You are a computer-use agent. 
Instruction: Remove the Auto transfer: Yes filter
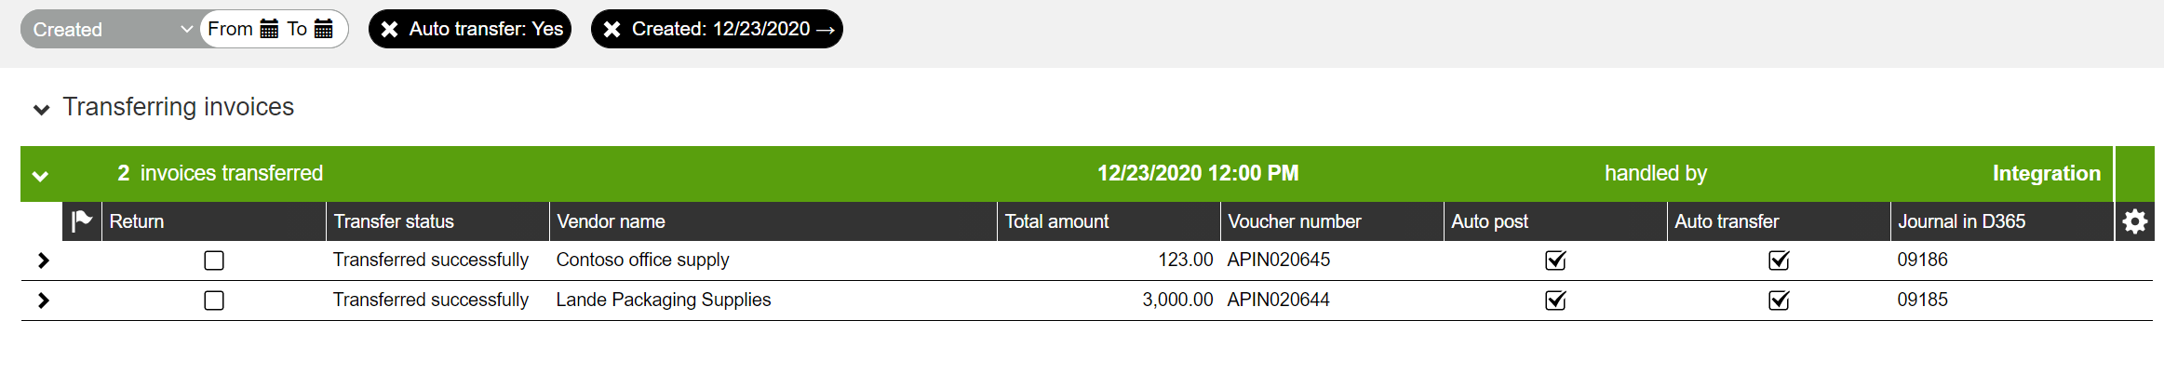(390, 29)
